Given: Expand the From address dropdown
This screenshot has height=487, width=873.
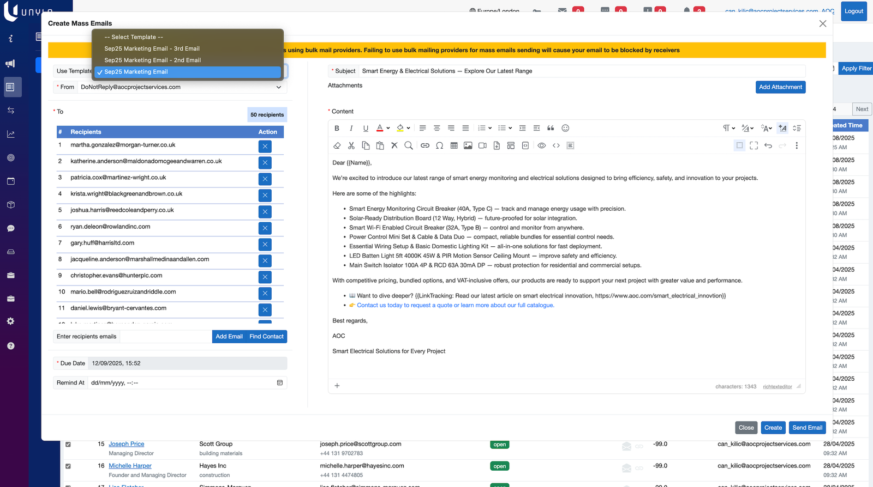Looking at the screenshot, I should [x=279, y=87].
